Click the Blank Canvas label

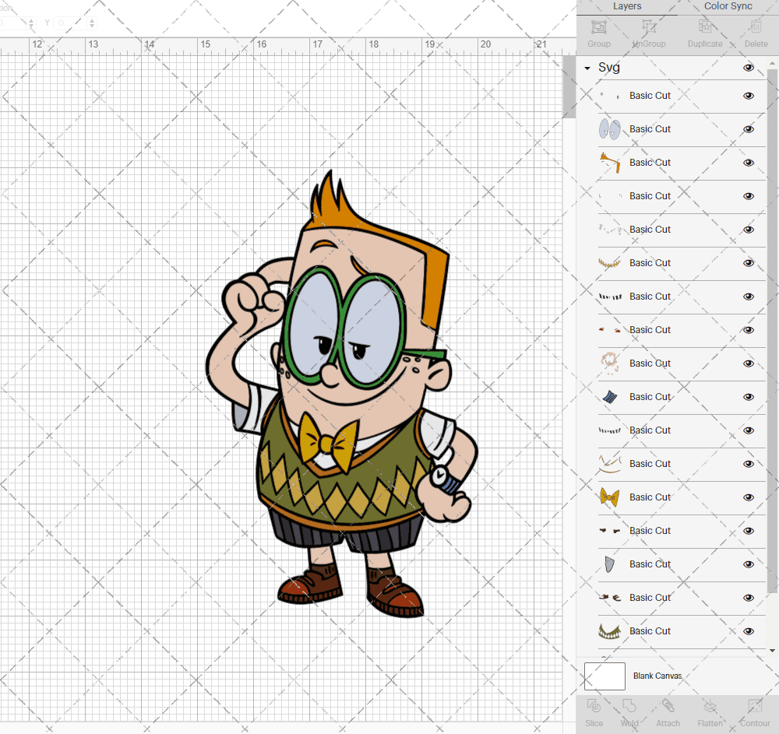pos(657,676)
